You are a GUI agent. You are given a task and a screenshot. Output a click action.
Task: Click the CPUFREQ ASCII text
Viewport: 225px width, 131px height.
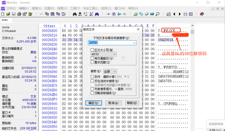[x=170, y=104]
